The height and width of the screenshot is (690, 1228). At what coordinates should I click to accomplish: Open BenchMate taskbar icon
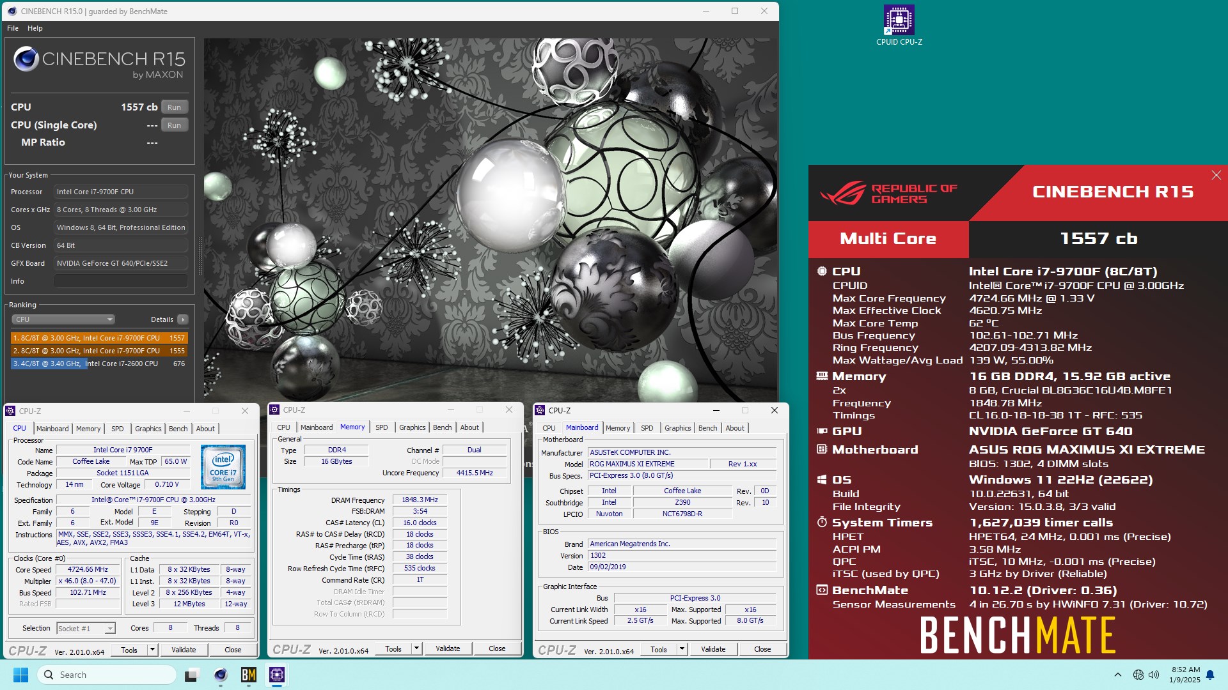[x=249, y=675]
